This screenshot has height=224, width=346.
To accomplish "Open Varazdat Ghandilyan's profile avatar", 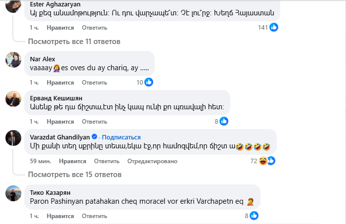I will click(x=13, y=138).
